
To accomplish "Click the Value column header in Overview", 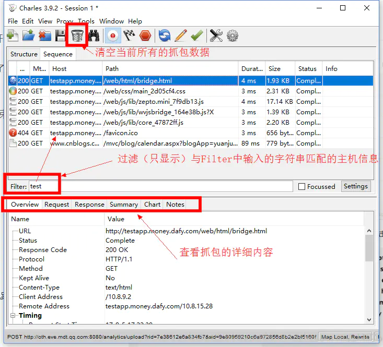I will click(x=235, y=219).
